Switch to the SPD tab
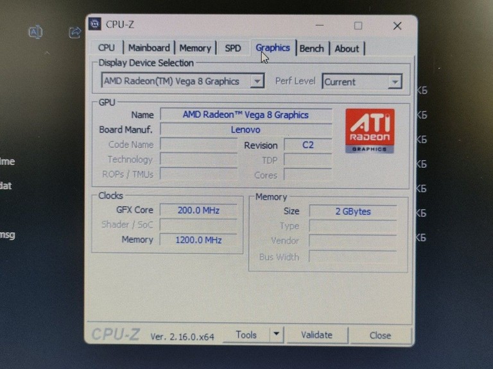This screenshot has height=369, width=493. pyautogui.click(x=232, y=48)
